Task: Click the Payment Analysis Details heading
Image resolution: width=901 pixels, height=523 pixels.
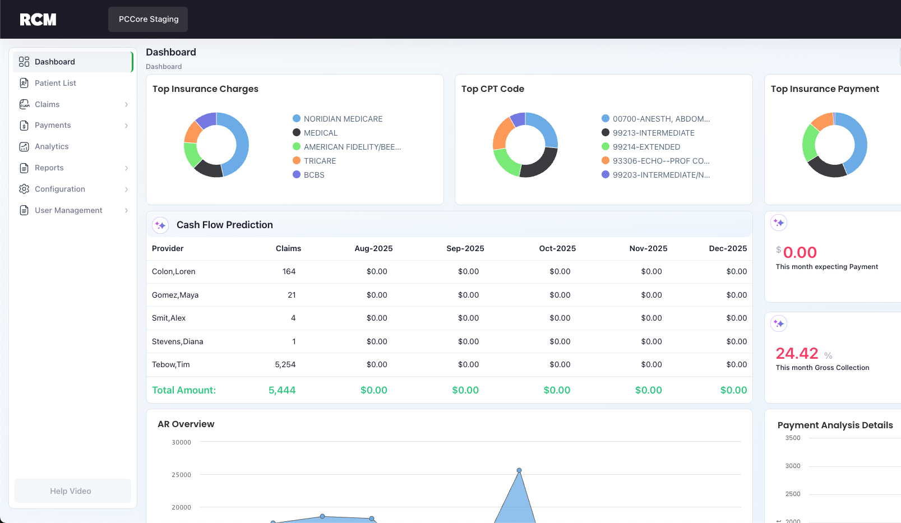Action: pos(835,425)
